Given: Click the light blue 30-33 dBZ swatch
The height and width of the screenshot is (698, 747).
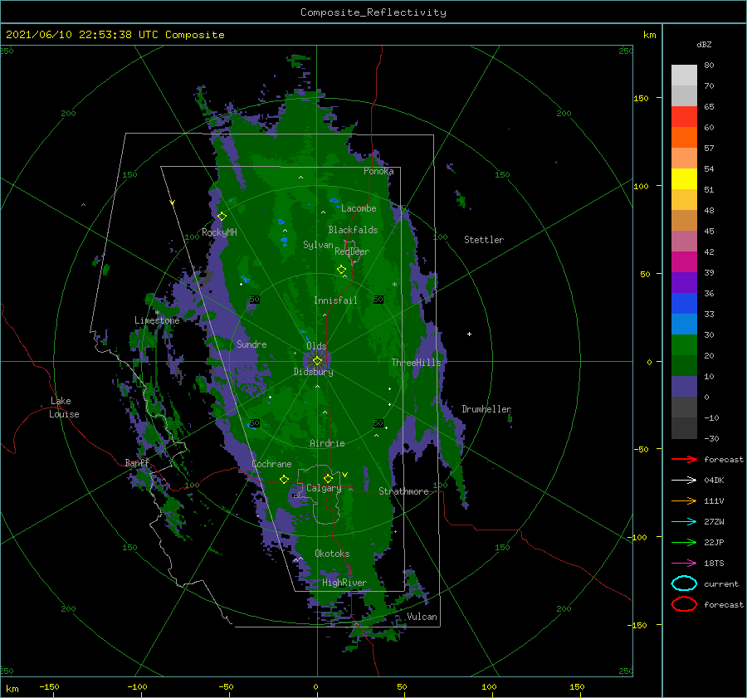Looking at the screenshot, I should (684, 325).
